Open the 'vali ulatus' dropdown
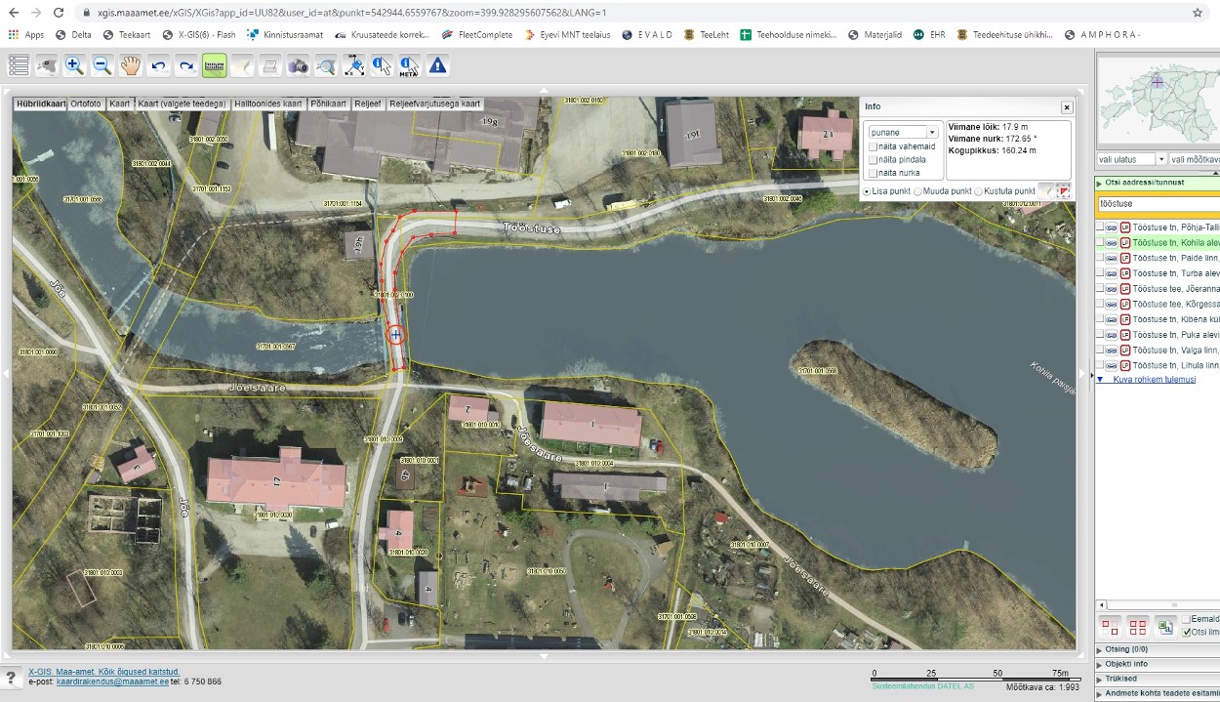Viewport: 1220px width, 702px height. click(x=1131, y=159)
